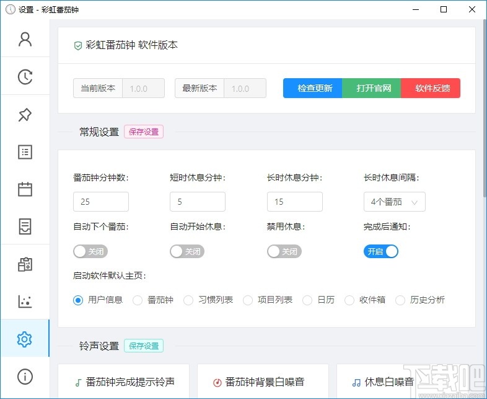
Task: Click the 彩虹番茄钟 软件版本 heading
Action: point(132,45)
